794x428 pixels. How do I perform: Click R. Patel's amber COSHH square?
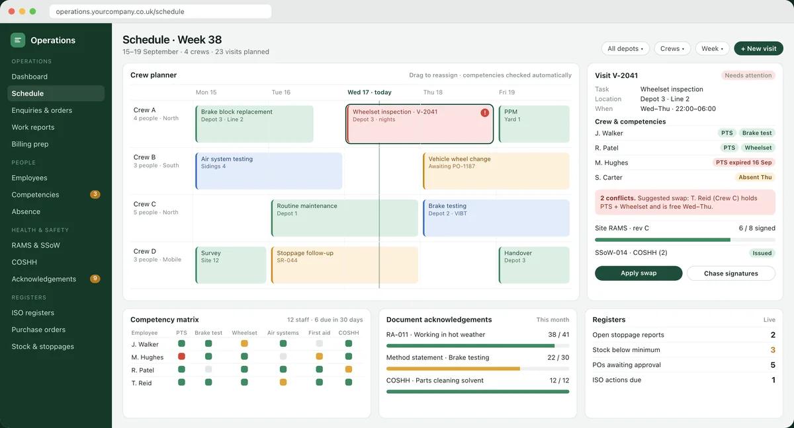click(349, 369)
